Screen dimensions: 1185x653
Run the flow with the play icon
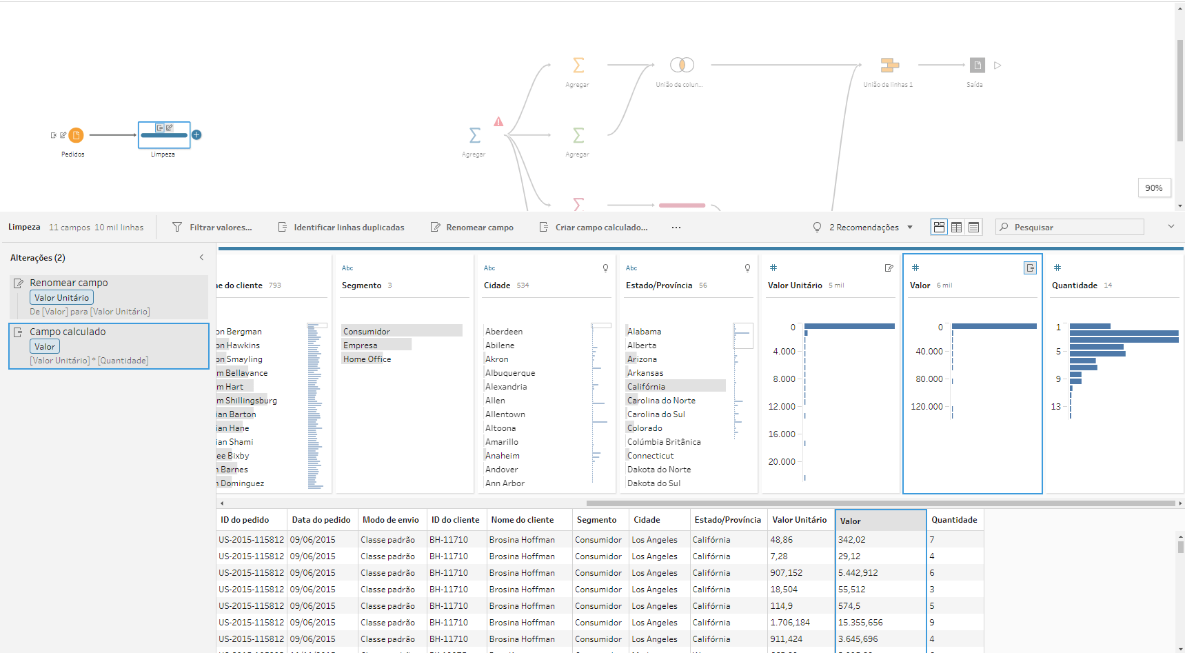click(997, 66)
